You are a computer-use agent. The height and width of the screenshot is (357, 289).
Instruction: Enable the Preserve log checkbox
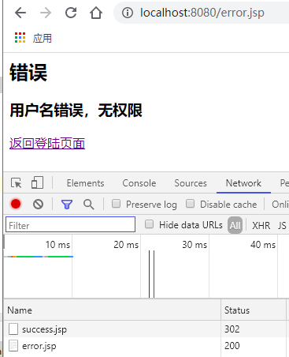(x=116, y=204)
